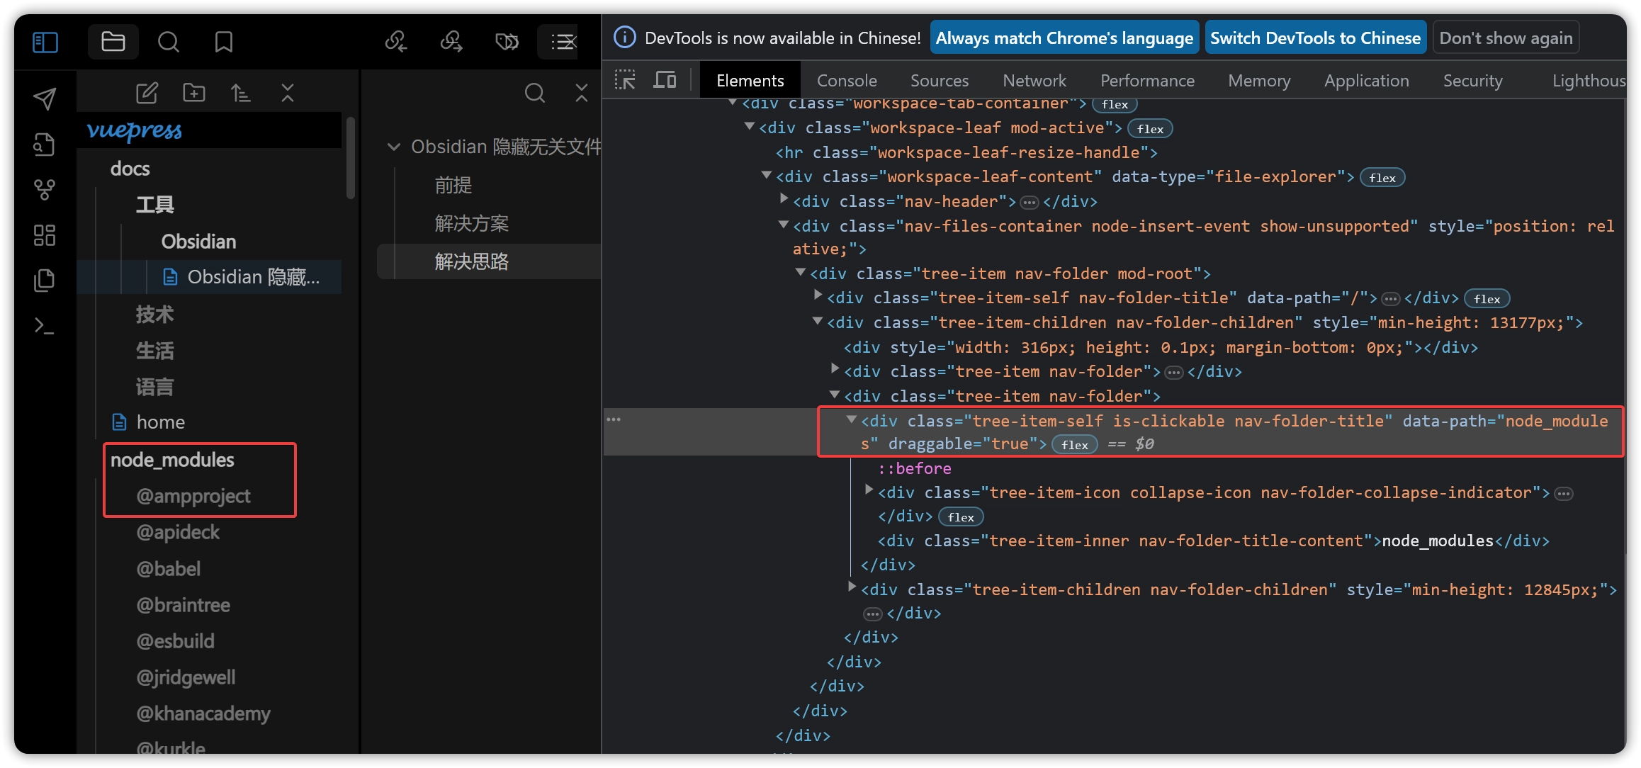Search headings in outline pane
This screenshot has height=768, width=1641.
pyautogui.click(x=535, y=93)
